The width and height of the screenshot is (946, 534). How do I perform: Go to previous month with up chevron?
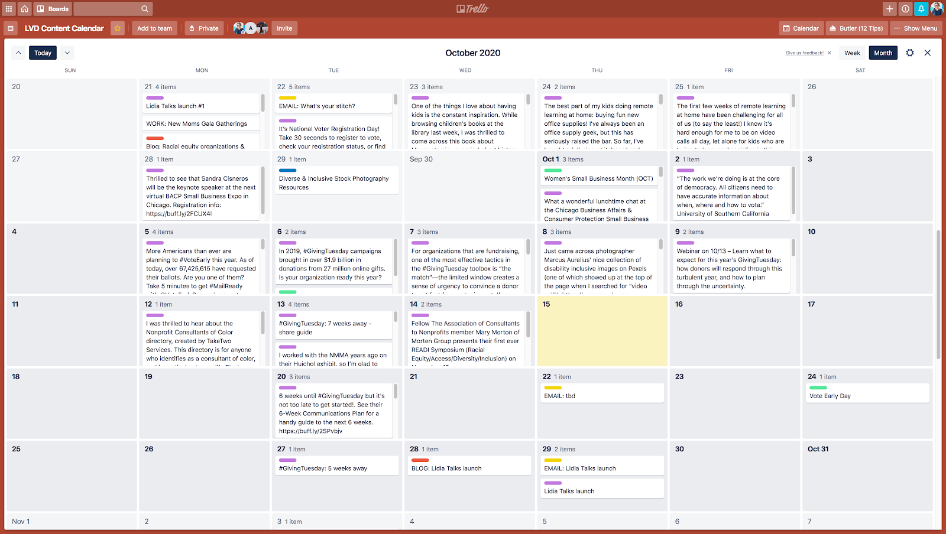18,53
